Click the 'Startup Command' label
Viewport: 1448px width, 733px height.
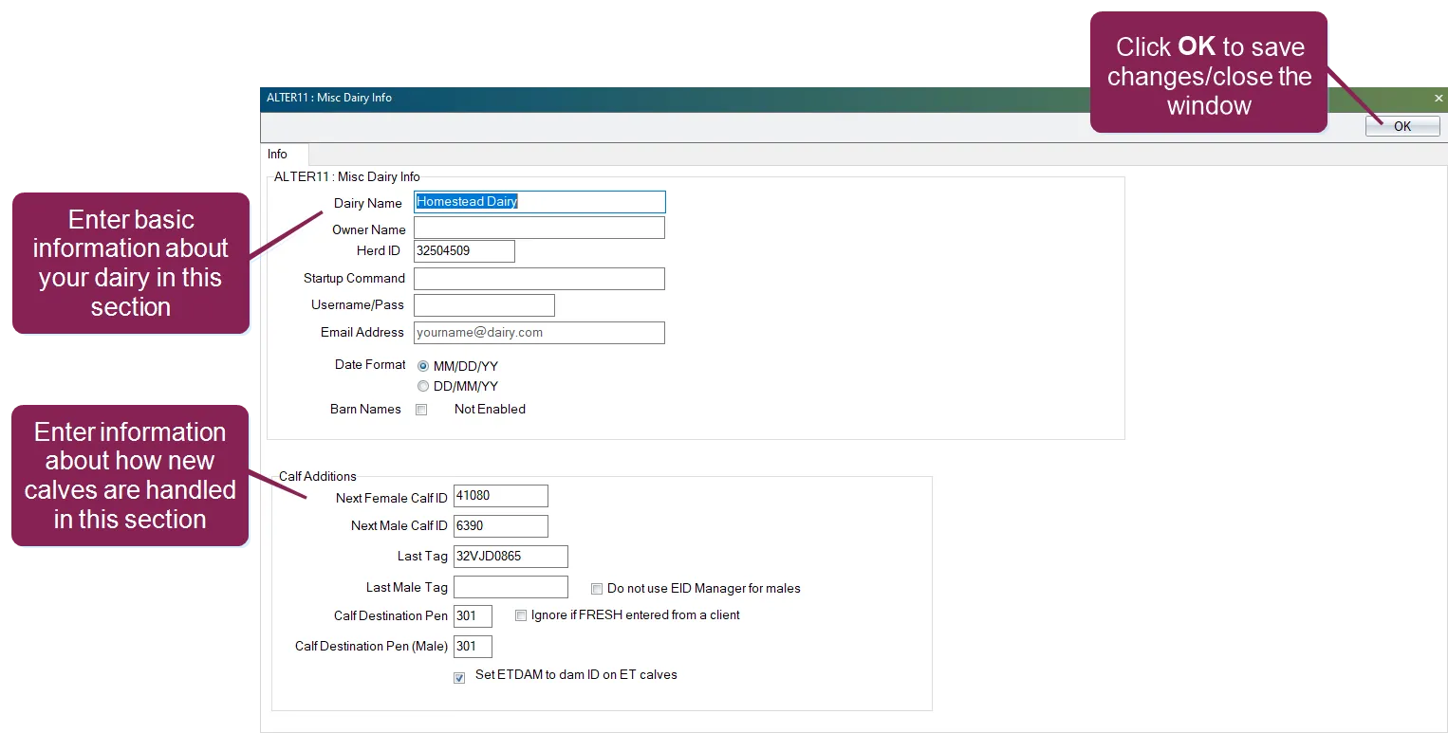pos(354,279)
